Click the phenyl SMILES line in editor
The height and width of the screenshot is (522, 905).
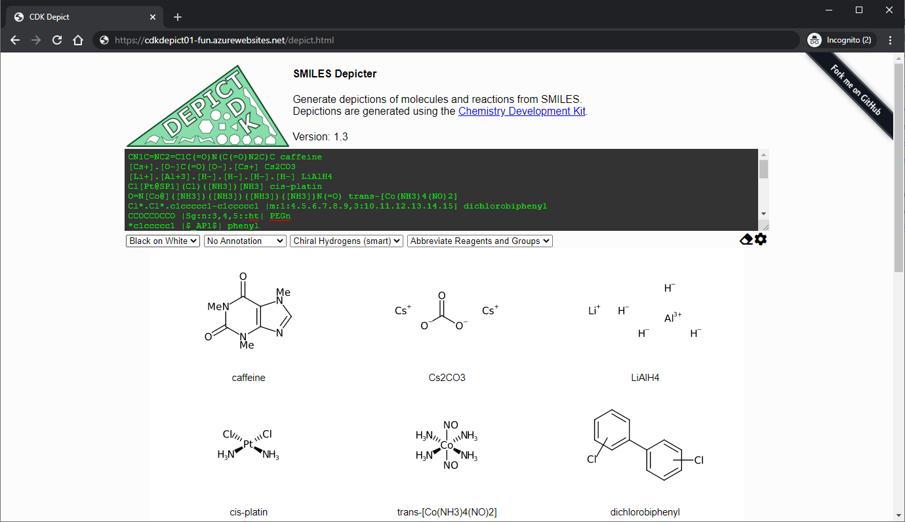pyautogui.click(x=193, y=226)
